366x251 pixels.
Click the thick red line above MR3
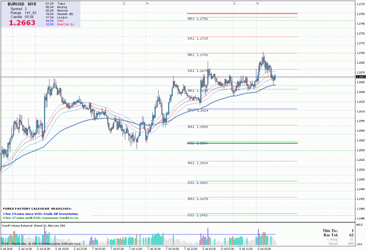242,13
